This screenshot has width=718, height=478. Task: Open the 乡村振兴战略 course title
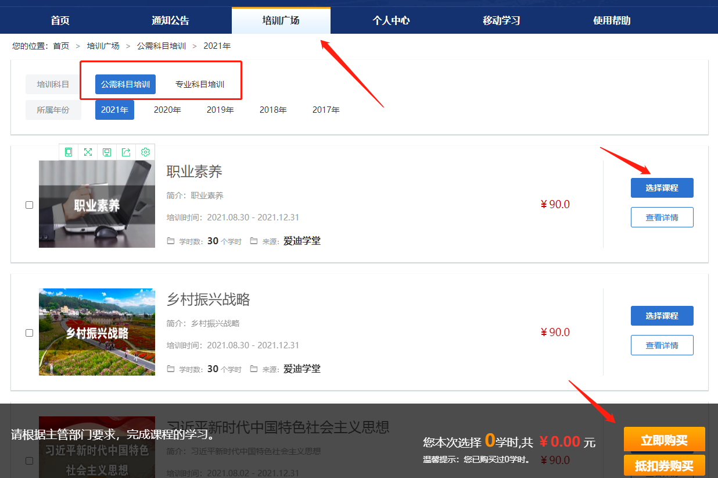[209, 299]
